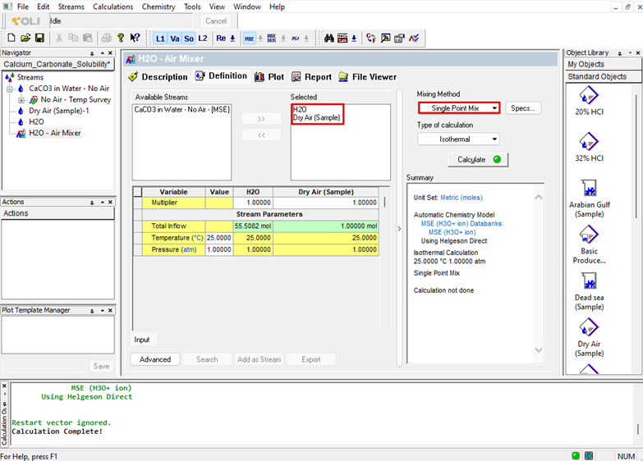This screenshot has height=461, width=643.
Task: Toggle the L1 phase button
Action: (x=160, y=39)
